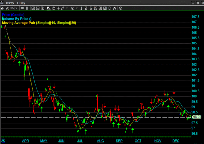This screenshot has height=144, width=204.
Task: Select the Price (Candle) legend label
Action: pos(13,14)
